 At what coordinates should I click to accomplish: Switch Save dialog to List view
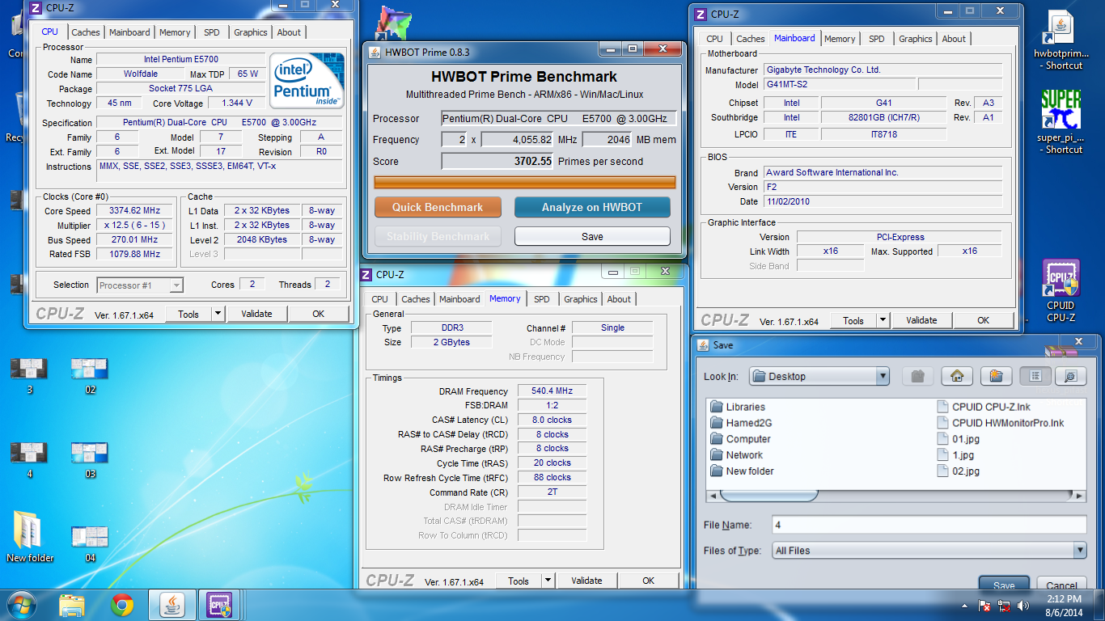(1035, 376)
